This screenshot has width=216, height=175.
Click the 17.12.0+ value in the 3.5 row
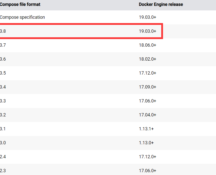(x=148, y=73)
